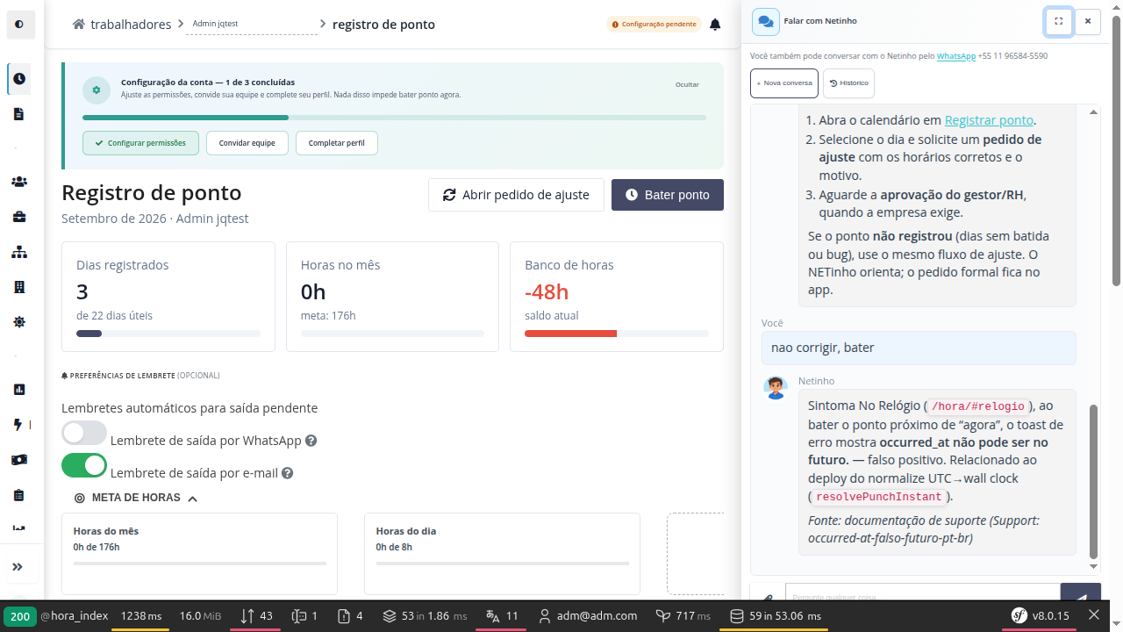Open help for e-mail reminder

click(287, 473)
